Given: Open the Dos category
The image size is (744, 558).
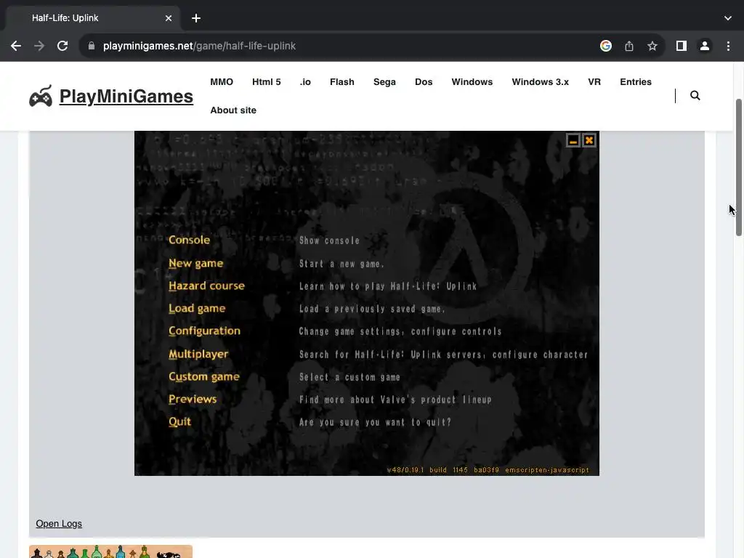Looking at the screenshot, I should tap(424, 82).
